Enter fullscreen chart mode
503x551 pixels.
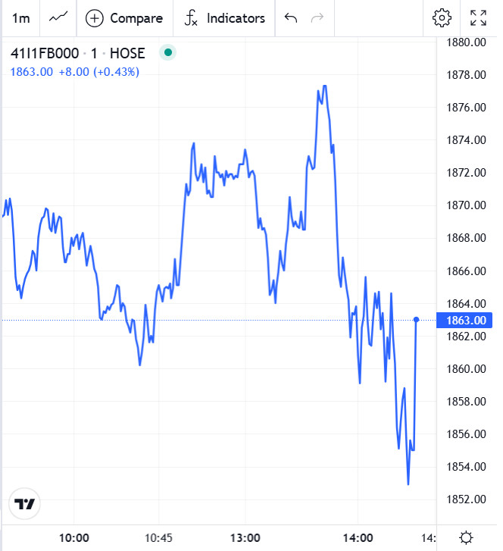coord(479,18)
